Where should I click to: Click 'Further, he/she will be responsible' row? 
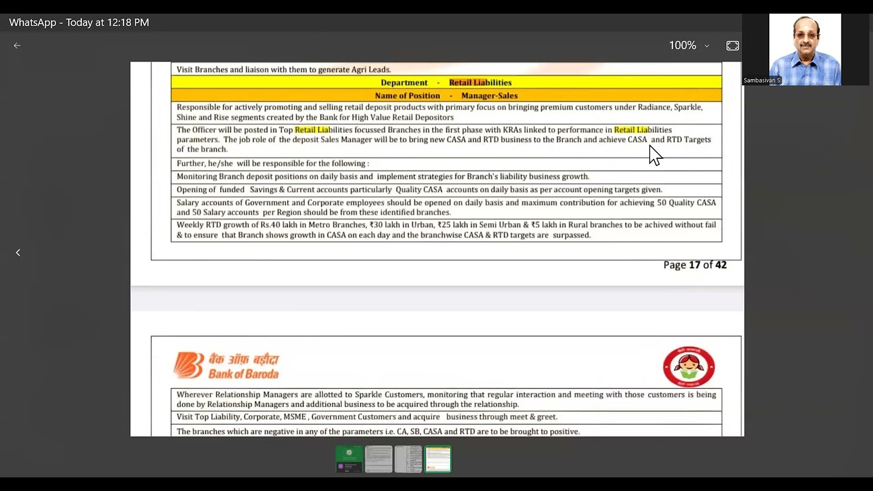tap(446, 164)
